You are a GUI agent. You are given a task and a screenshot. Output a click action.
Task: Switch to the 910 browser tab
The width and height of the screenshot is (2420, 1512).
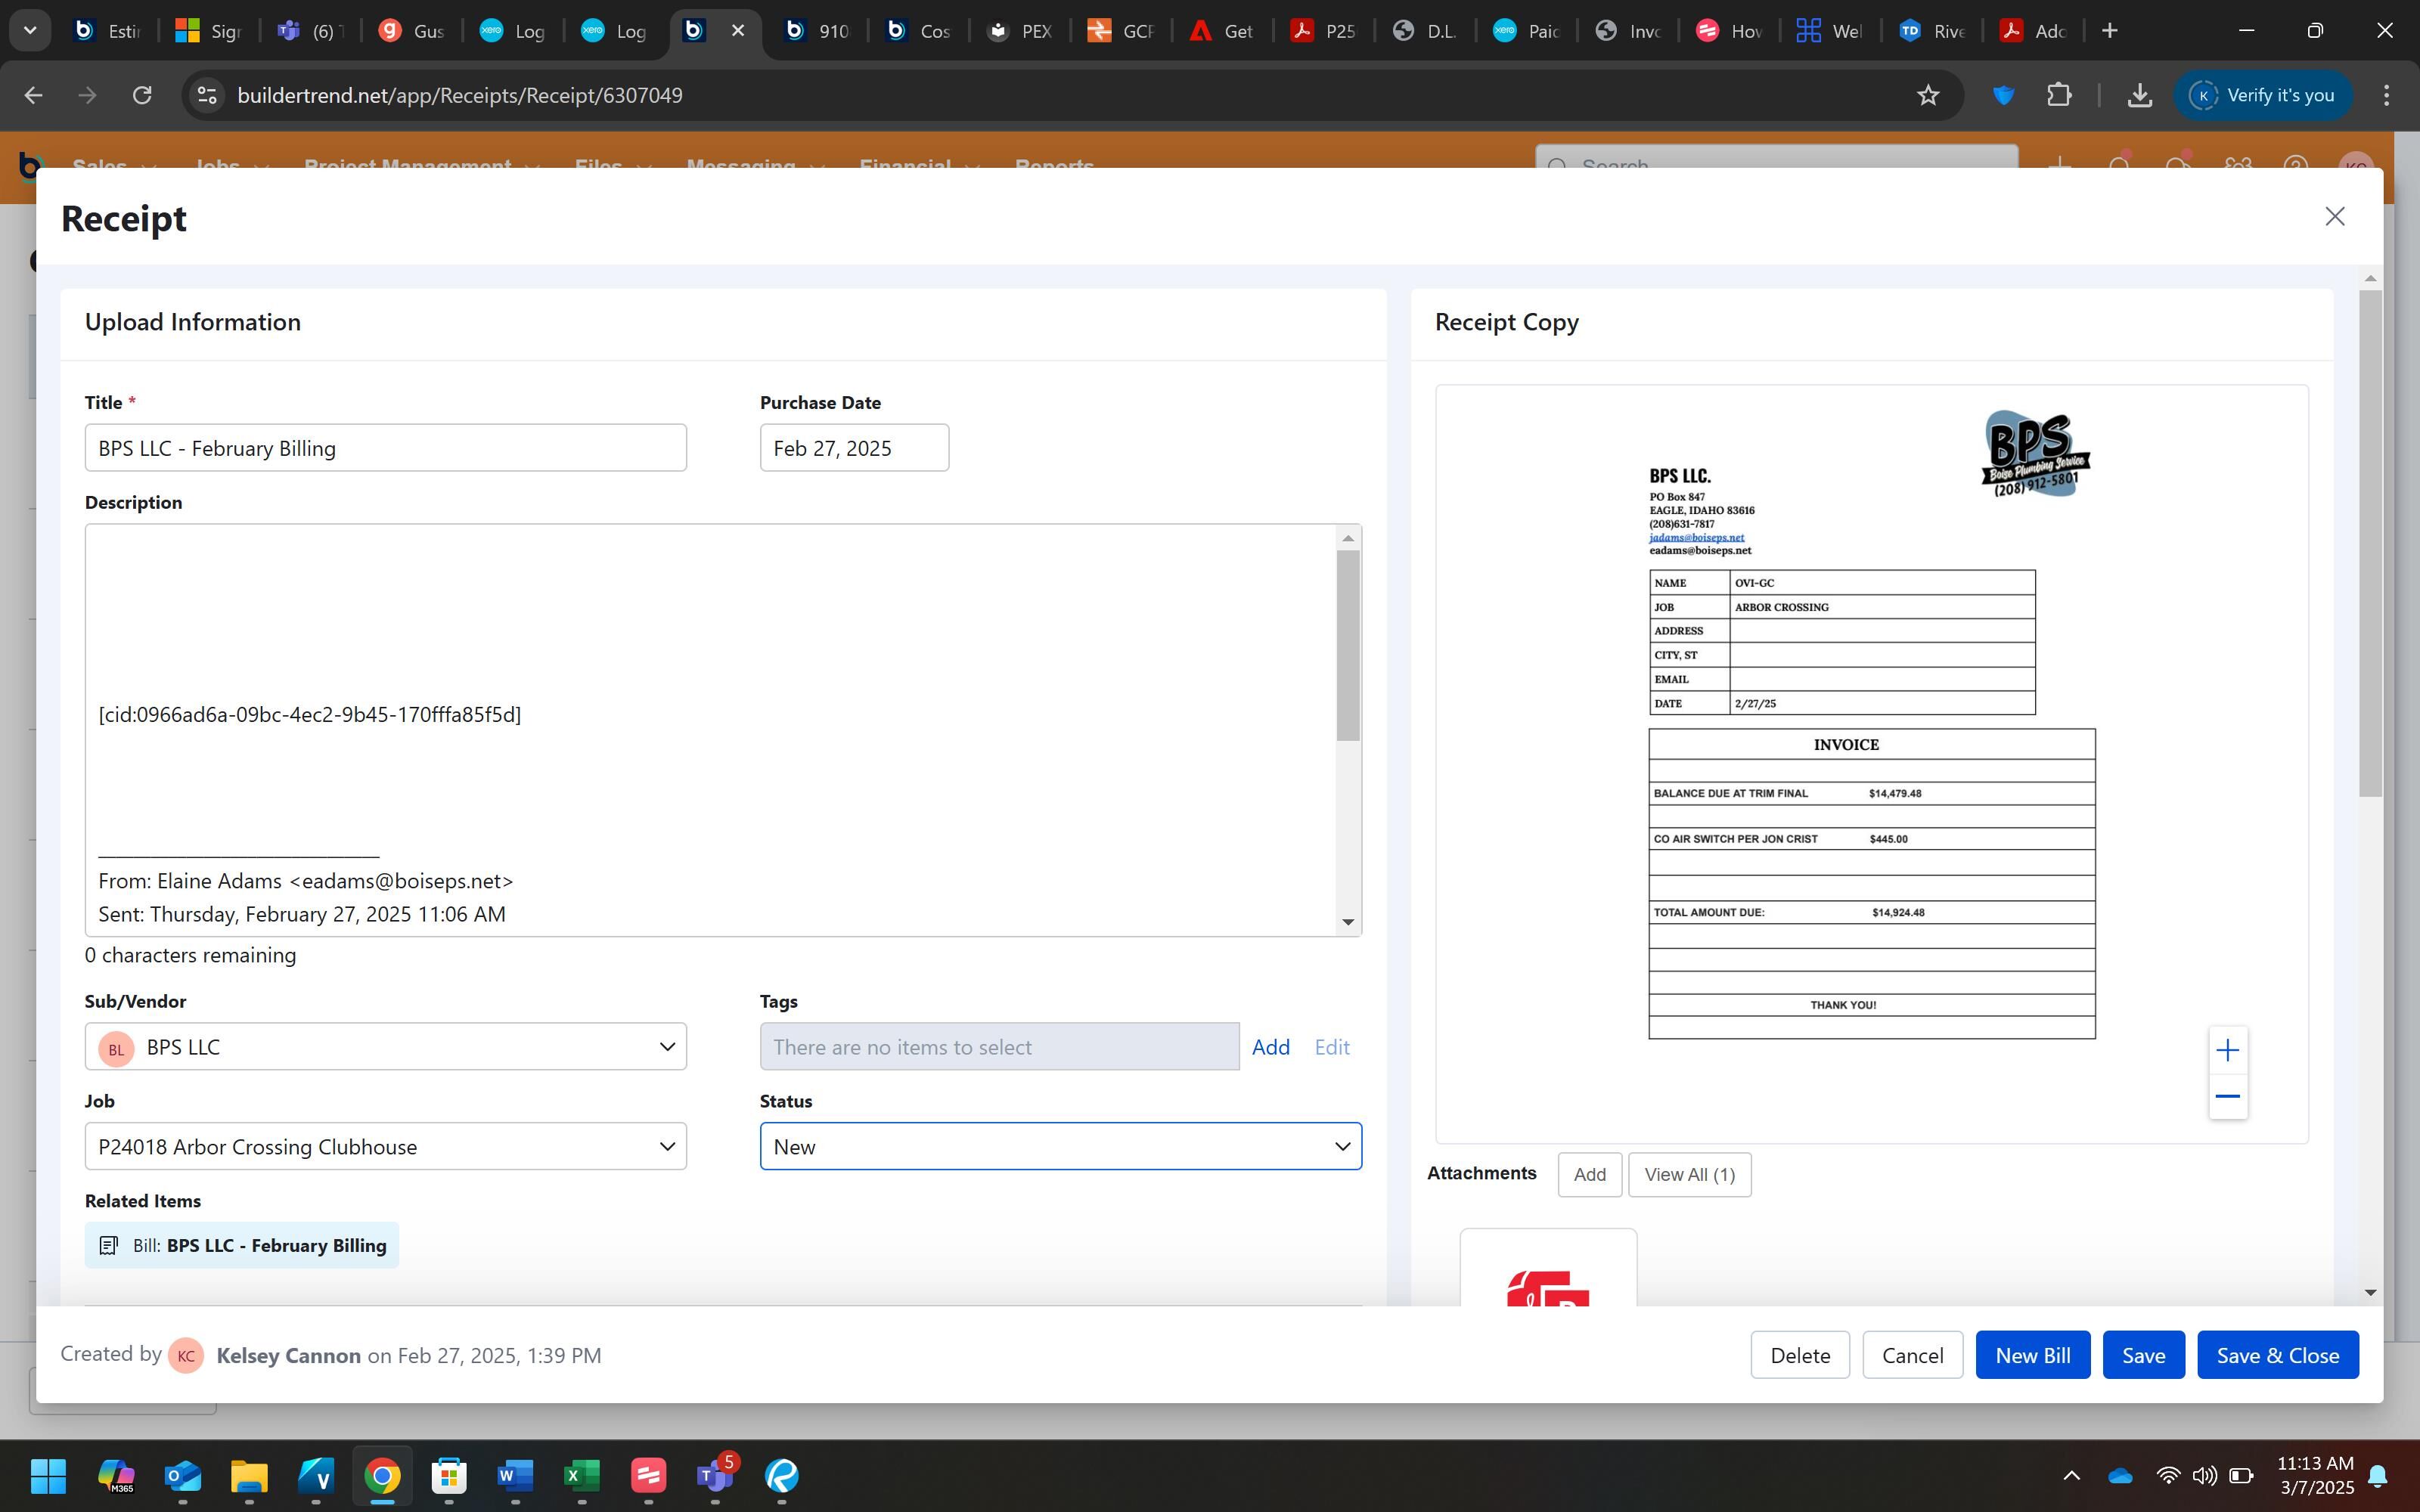click(817, 31)
